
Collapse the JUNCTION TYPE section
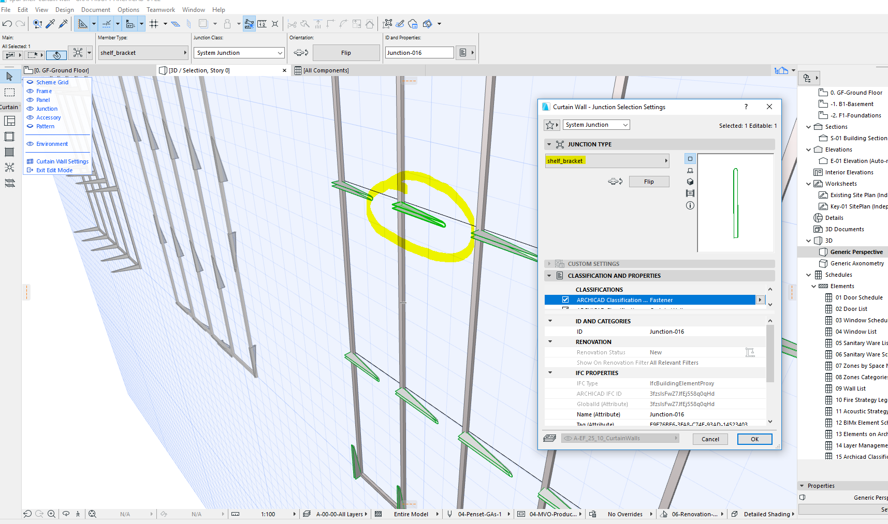coord(549,144)
